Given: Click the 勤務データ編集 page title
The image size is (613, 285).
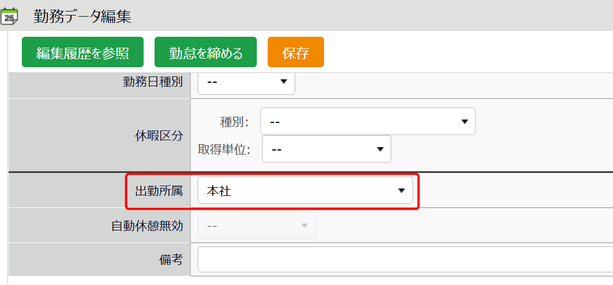Looking at the screenshot, I should [82, 17].
